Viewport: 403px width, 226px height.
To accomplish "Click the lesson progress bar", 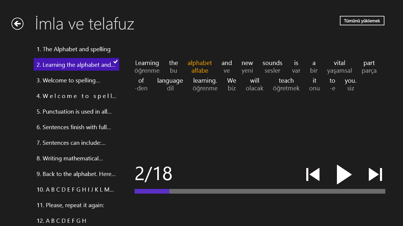I will pyautogui.click(x=260, y=191).
